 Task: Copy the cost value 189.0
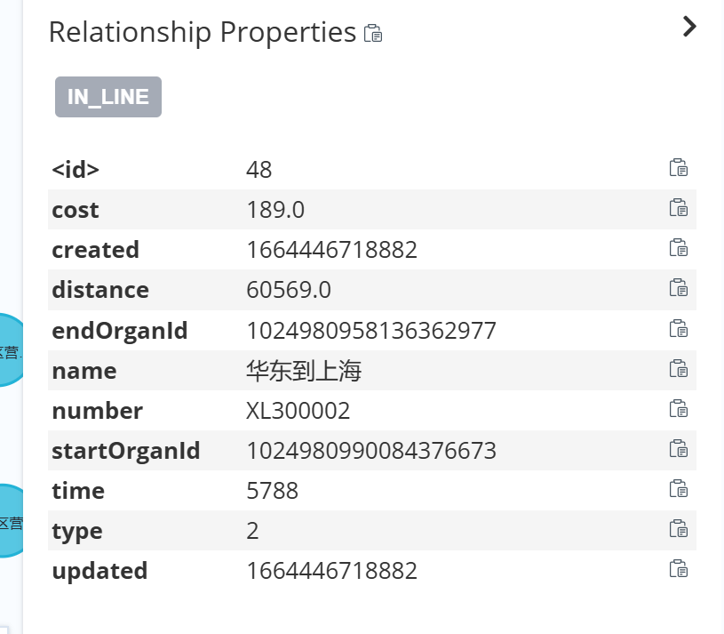678,208
